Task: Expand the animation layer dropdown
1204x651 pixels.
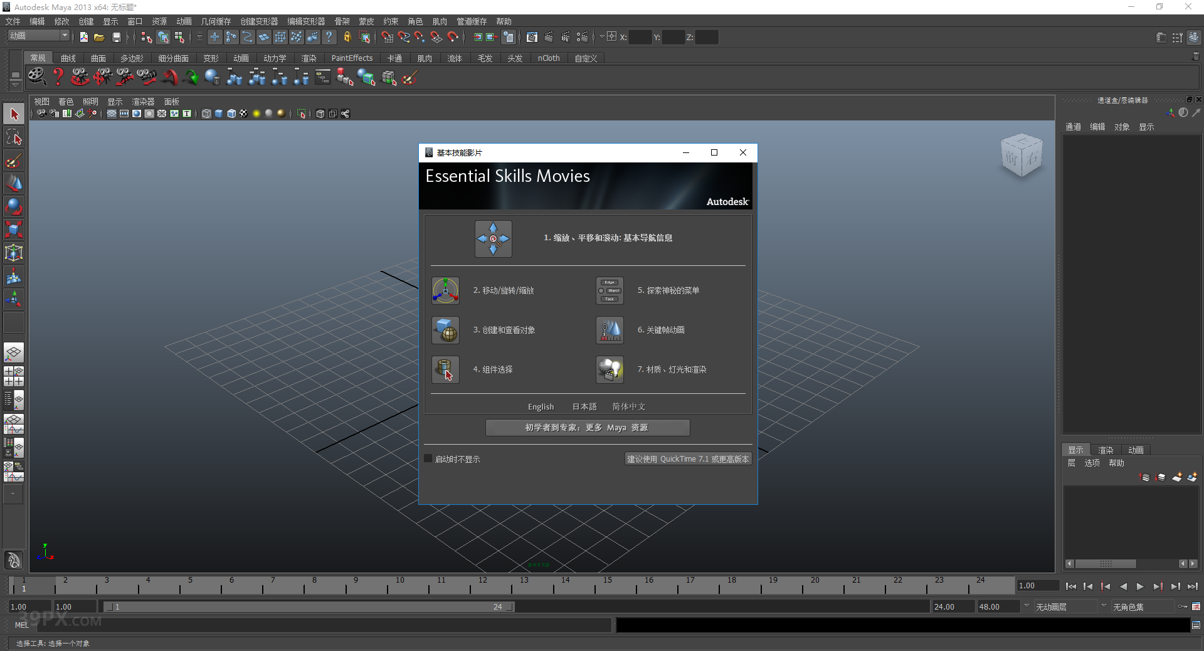Action: [1027, 606]
